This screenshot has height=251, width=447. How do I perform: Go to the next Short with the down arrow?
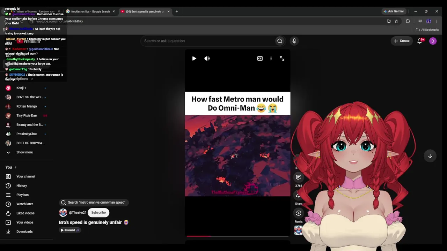pyautogui.click(x=430, y=156)
